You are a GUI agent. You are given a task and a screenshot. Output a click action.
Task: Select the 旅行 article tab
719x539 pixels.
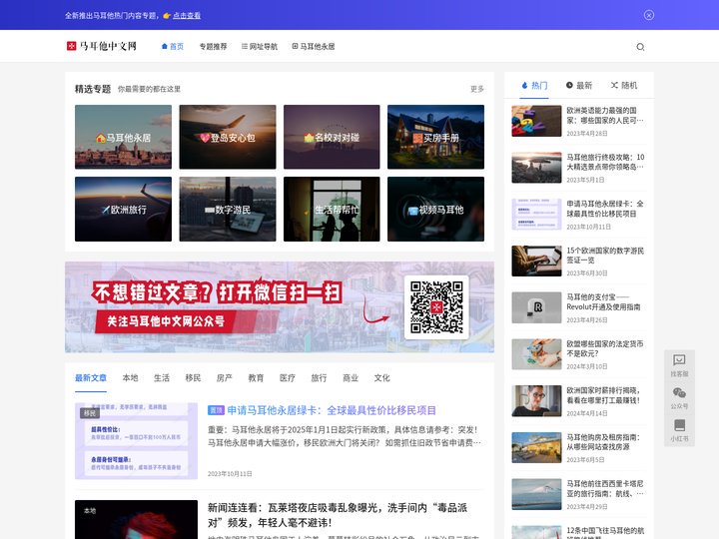(x=319, y=377)
